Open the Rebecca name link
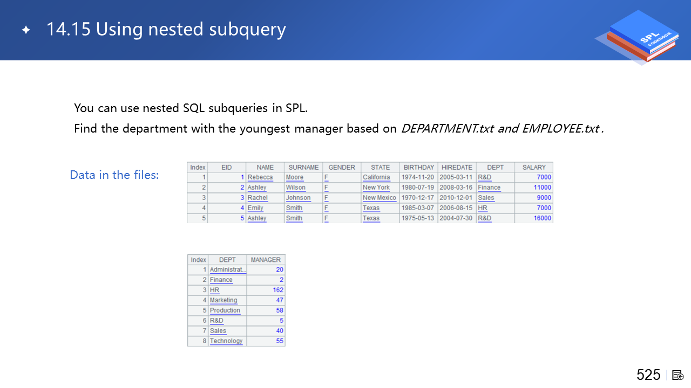Screen dimensions: 691x388 260,177
